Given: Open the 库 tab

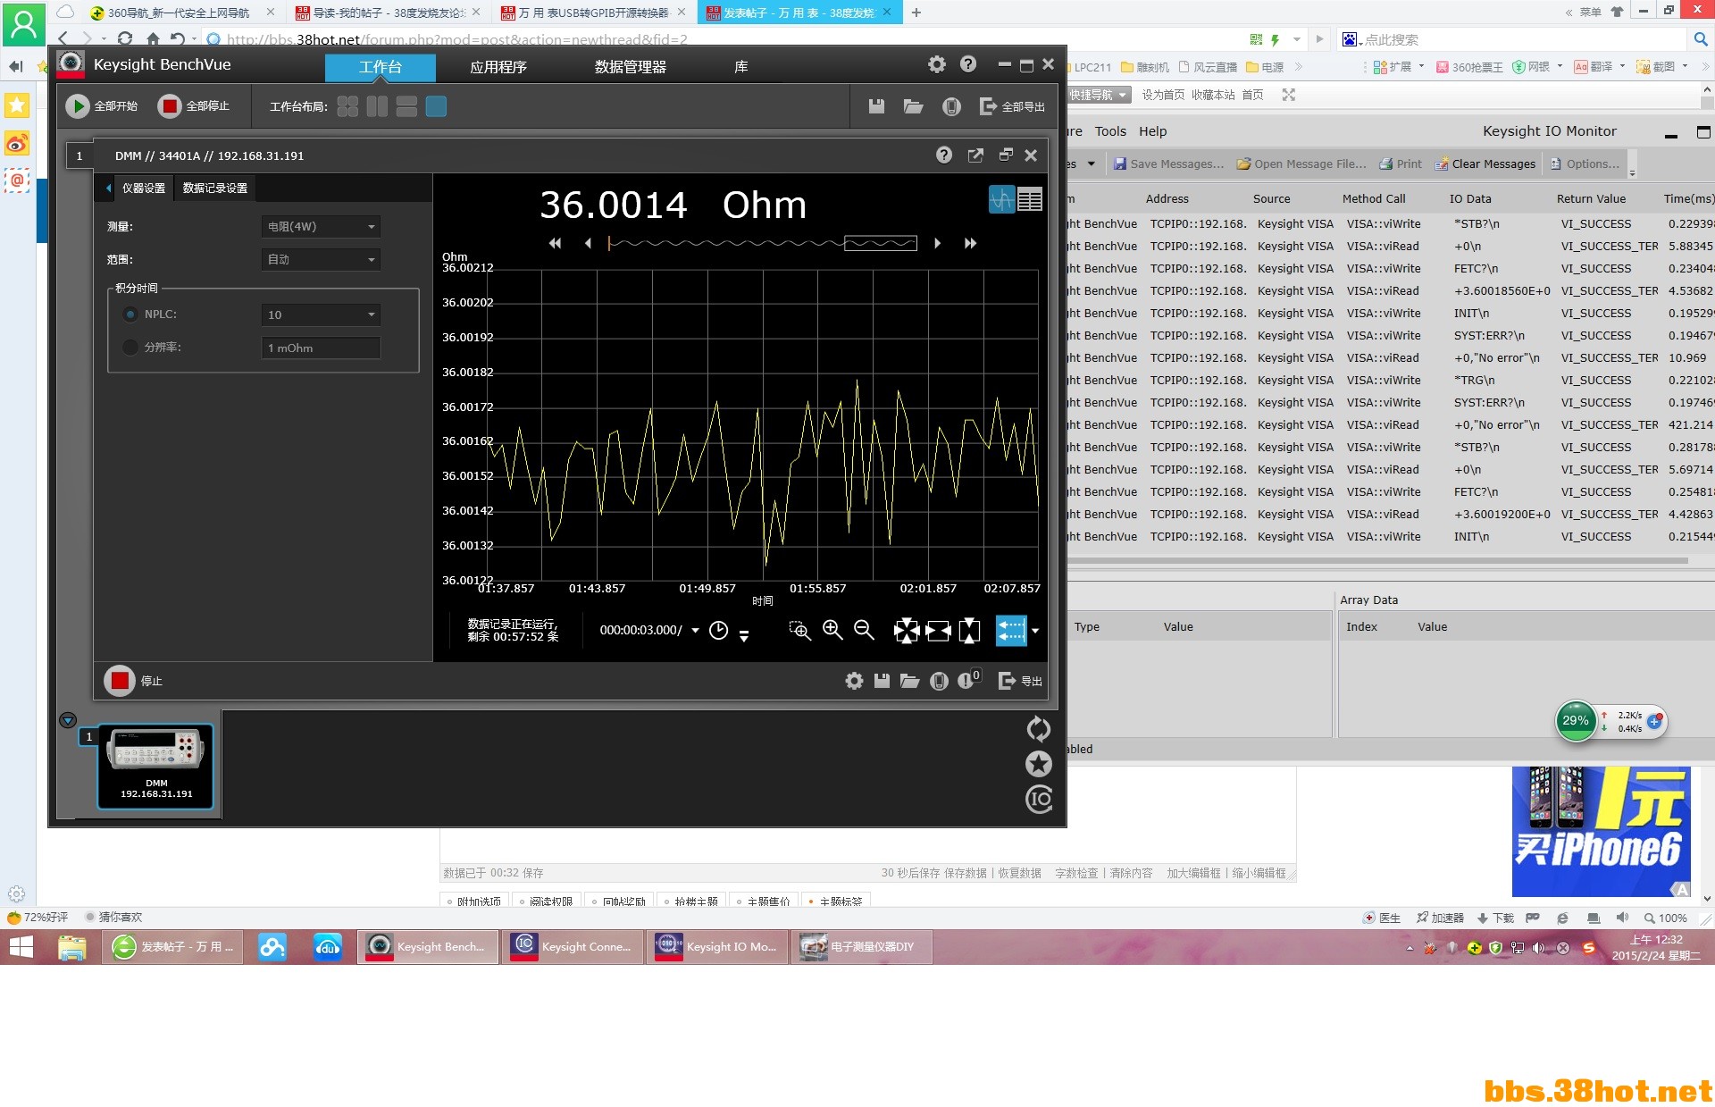Looking at the screenshot, I should point(741,67).
